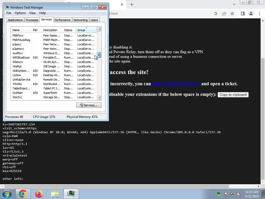The image size is (265, 199).
Task: Expand Chrome tab search chevron
Action: point(234,4)
